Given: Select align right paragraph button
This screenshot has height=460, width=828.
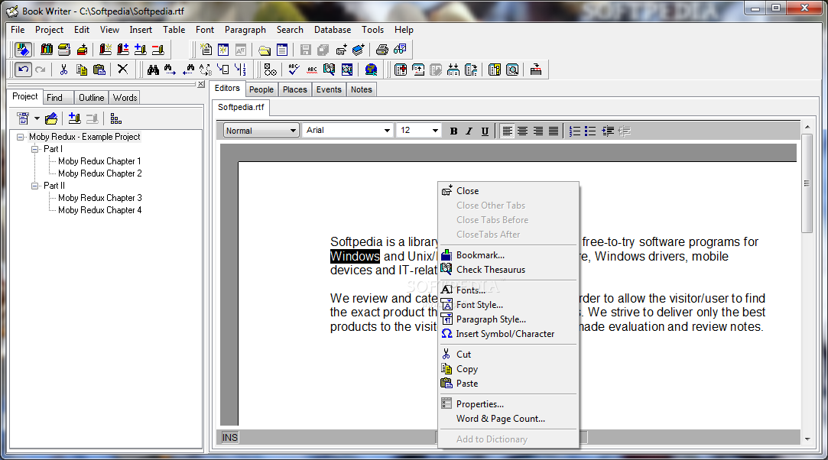Looking at the screenshot, I should (537, 131).
